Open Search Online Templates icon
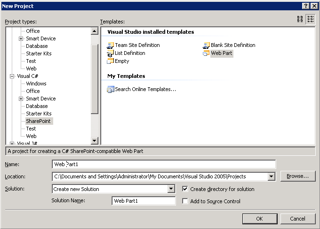 click(111, 89)
